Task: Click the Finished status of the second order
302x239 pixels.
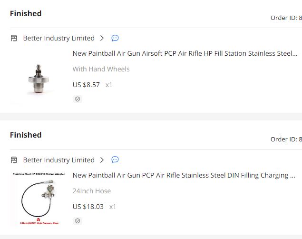Action: (26, 135)
